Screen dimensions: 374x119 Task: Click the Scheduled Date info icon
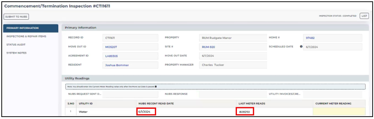tap(301, 47)
